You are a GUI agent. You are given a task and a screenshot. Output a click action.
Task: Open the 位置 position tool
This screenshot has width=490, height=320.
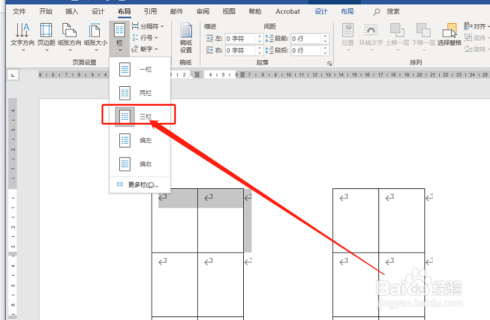[x=348, y=38]
